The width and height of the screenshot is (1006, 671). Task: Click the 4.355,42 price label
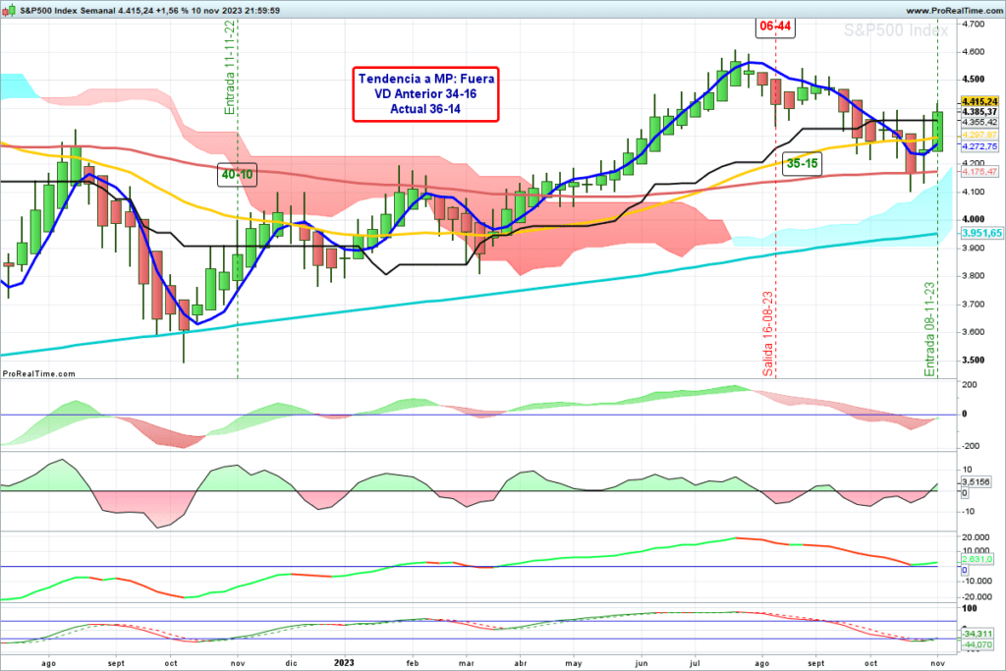click(x=979, y=122)
